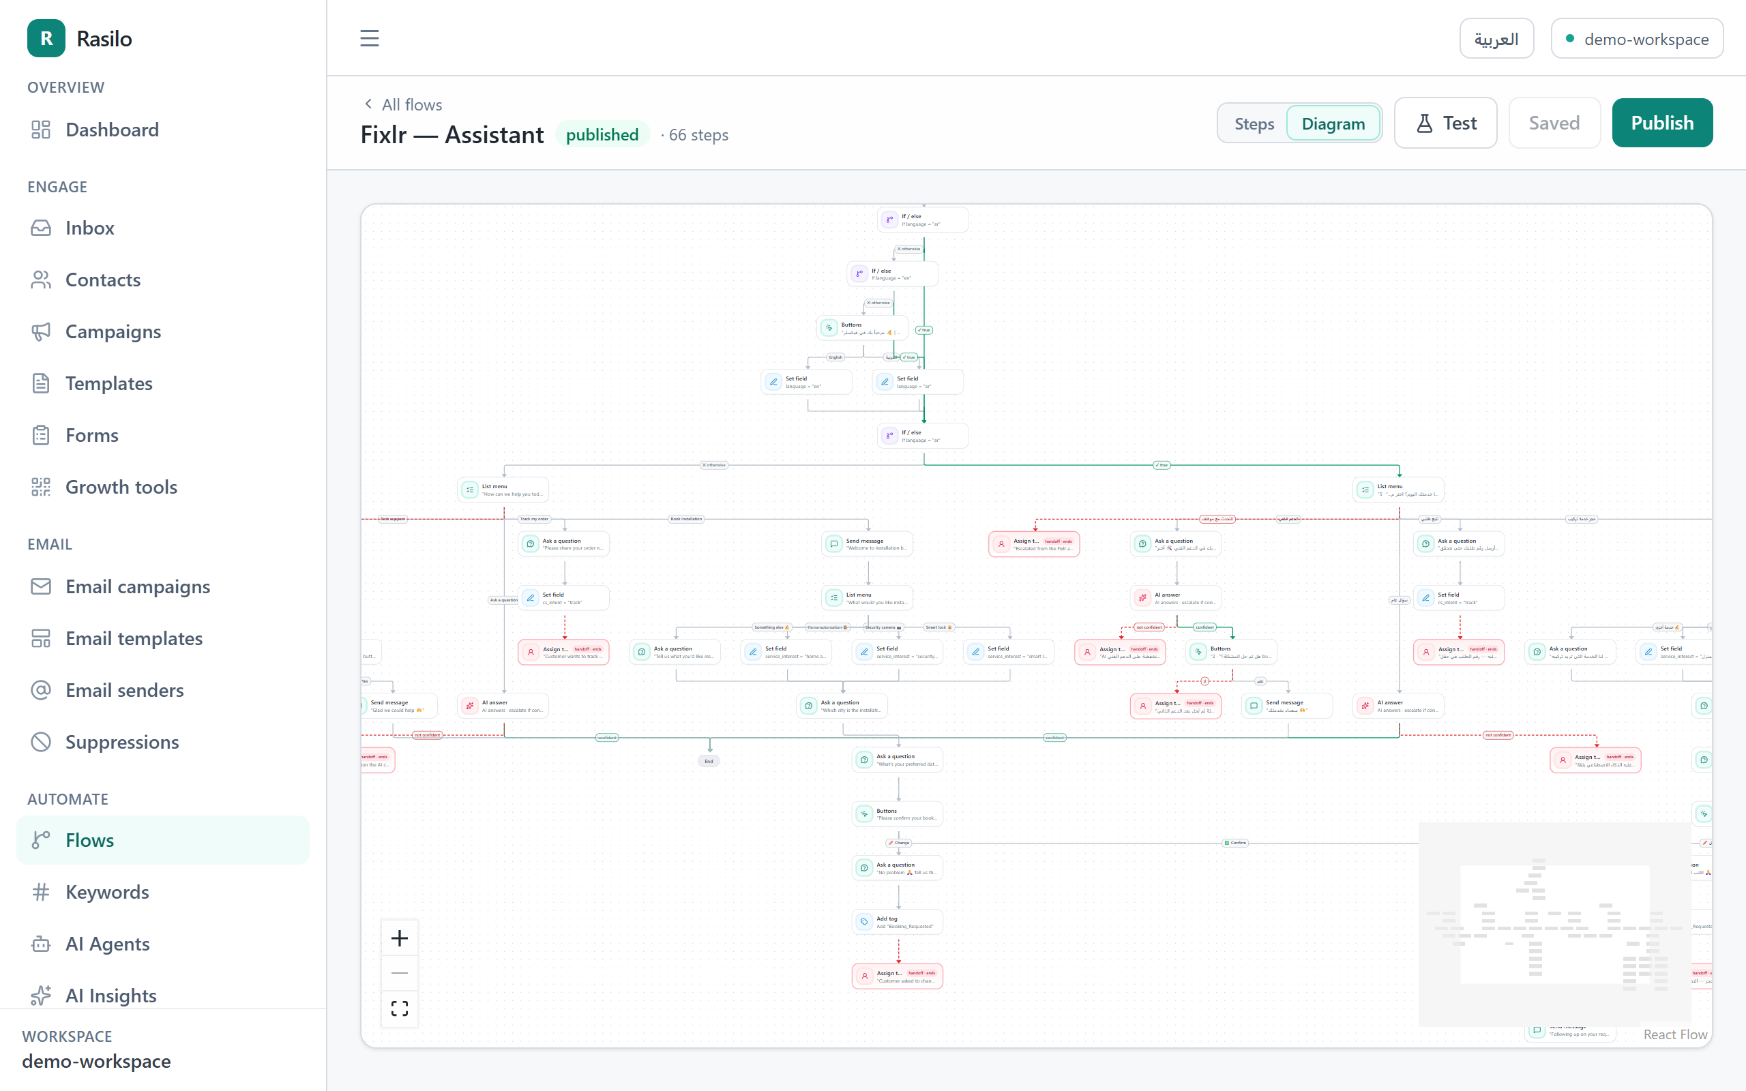The width and height of the screenshot is (1746, 1091).
Task: Click the End node
Action: click(x=709, y=761)
